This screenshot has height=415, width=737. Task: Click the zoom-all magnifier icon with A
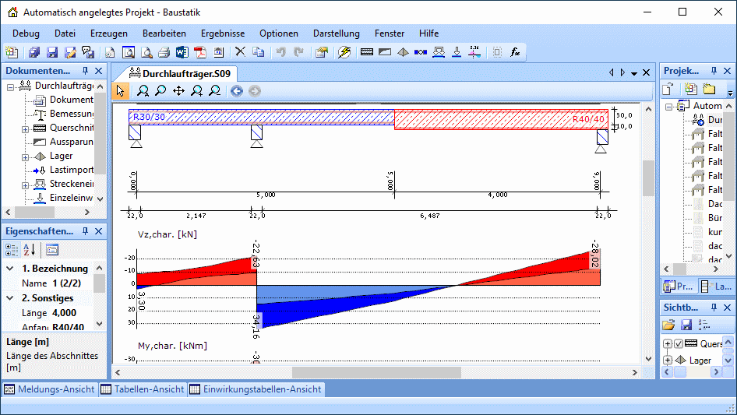tap(143, 90)
